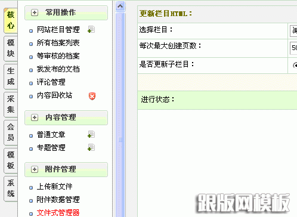The image size is (297, 217).
Task: Click the 选择栏目 label
Action: point(156,30)
